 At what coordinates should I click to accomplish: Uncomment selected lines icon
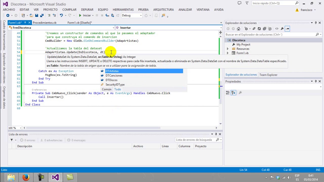pyautogui.click(x=54, y=15)
